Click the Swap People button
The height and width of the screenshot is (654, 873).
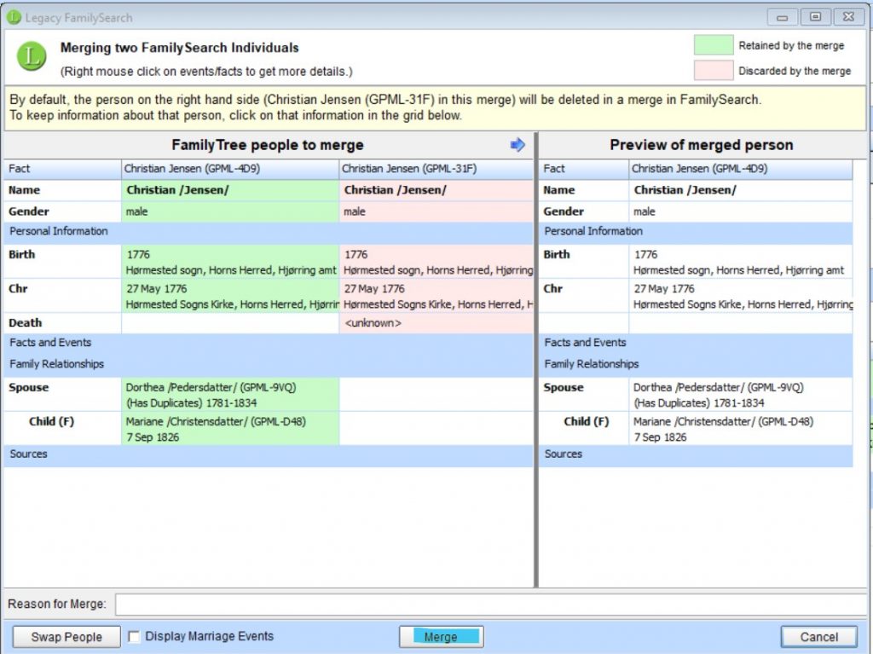pyautogui.click(x=66, y=637)
